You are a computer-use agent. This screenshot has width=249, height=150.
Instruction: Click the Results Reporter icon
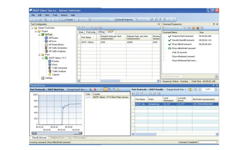tap(116, 20)
